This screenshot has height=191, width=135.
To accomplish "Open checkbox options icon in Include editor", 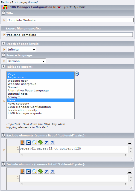I will 28,171.
